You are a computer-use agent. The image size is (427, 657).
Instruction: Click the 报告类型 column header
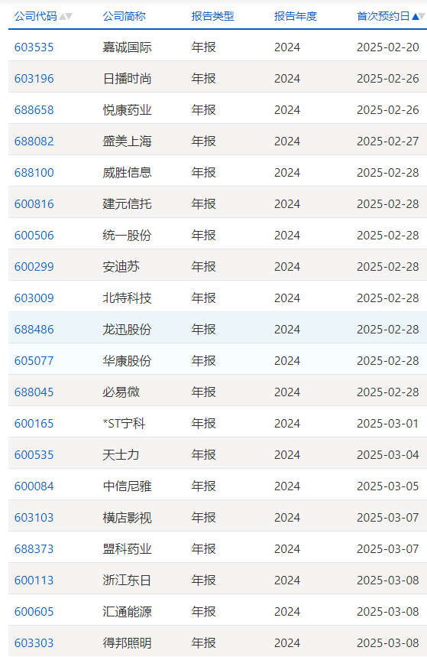[x=212, y=16]
